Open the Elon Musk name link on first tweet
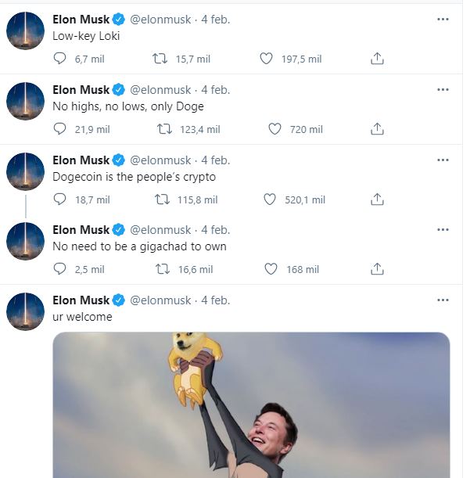 (x=81, y=19)
